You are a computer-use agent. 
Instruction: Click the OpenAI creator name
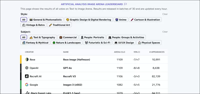(34, 68)
